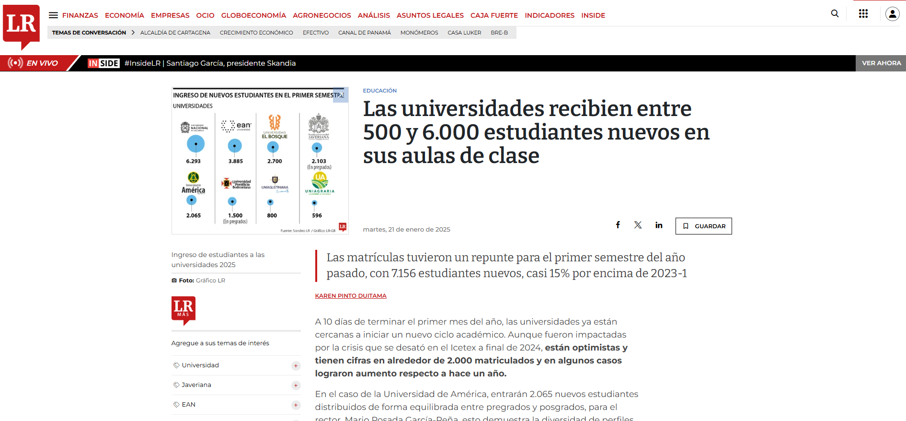Click the date martes, 21 de enero
This screenshot has height=421, width=906.
[407, 230]
